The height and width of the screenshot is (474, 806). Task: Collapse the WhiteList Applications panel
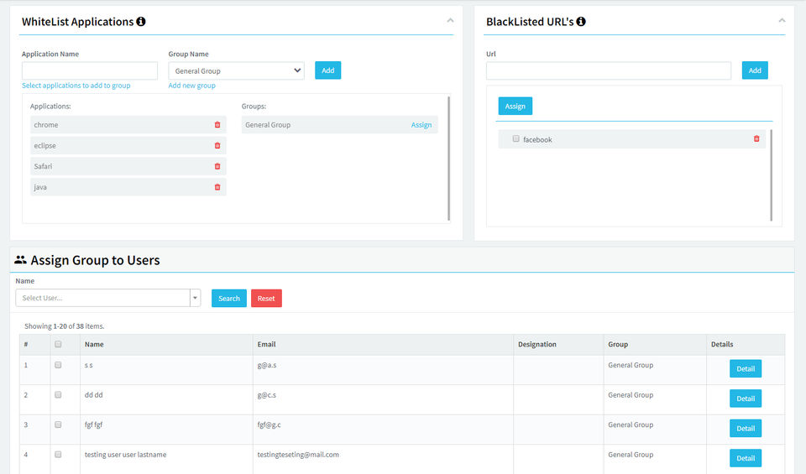tap(450, 20)
